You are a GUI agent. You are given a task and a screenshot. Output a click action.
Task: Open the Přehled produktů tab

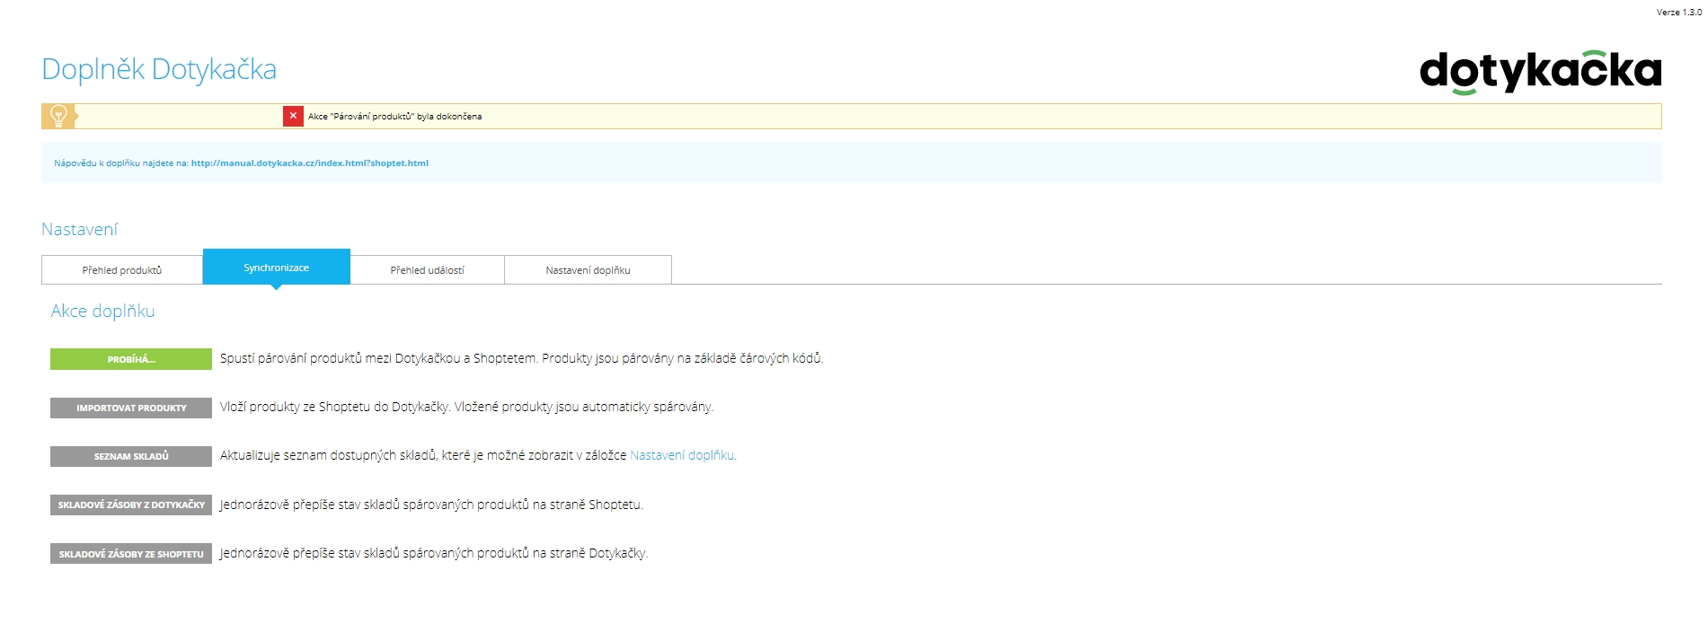point(122,270)
